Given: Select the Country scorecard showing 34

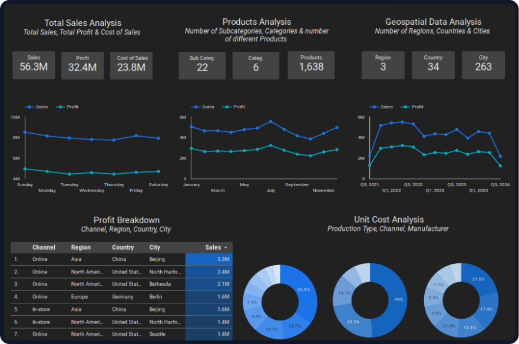Looking at the screenshot, I should click(433, 65).
